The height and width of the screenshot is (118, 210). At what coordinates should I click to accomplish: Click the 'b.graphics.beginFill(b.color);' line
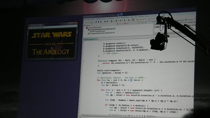[x=121, y=46]
